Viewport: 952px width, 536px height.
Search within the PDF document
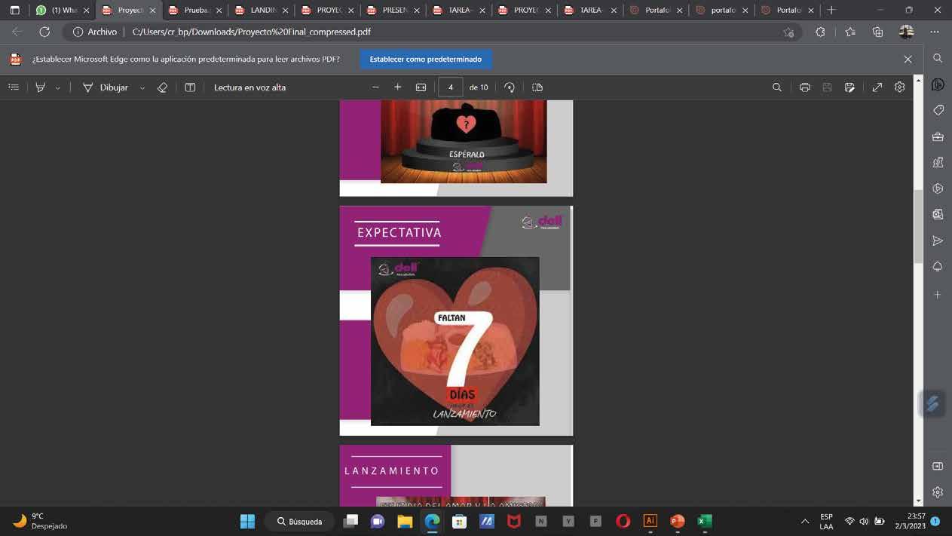click(777, 87)
